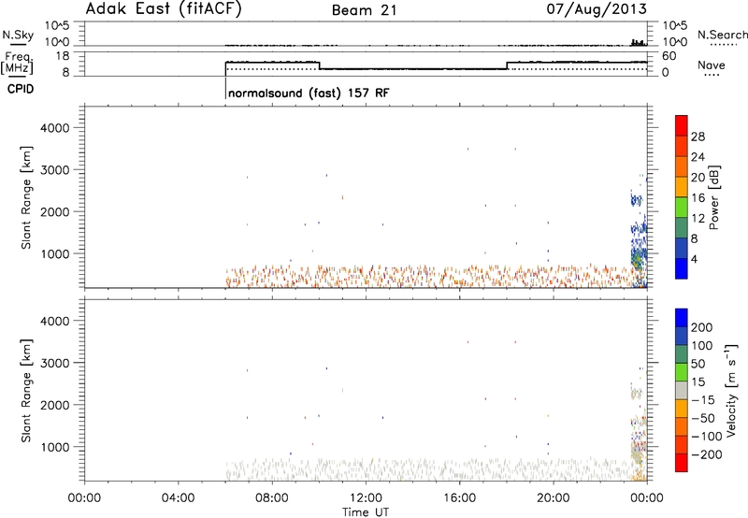
Task: Select the '3000' tick in the power panel
Action: (55, 170)
